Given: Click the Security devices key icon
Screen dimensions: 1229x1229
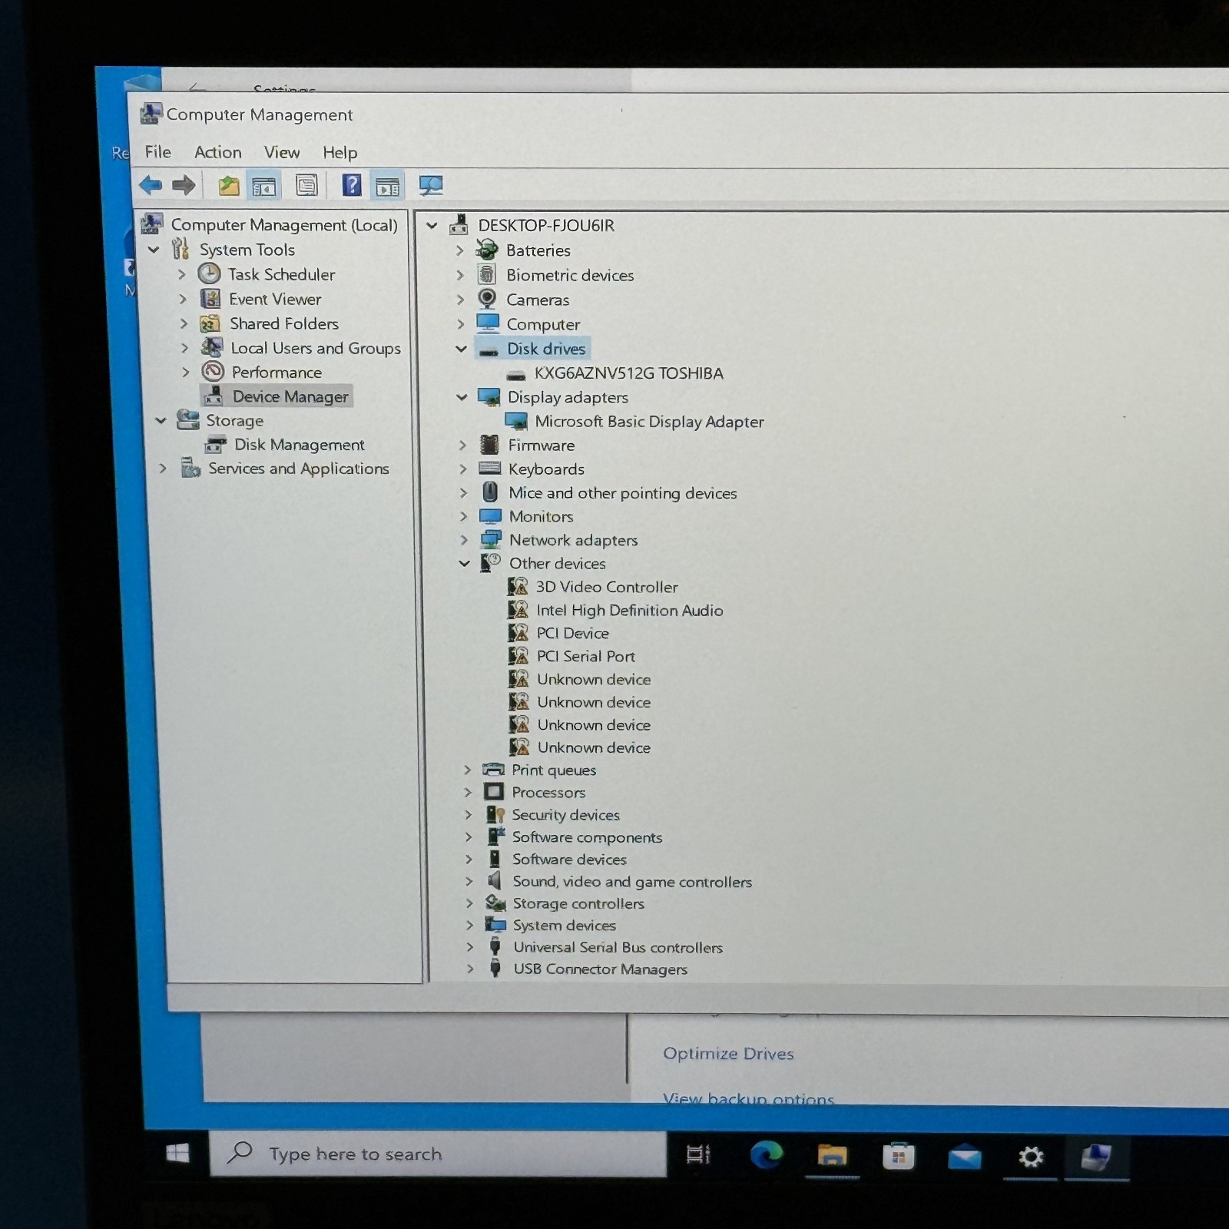Looking at the screenshot, I should [x=495, y=814].
